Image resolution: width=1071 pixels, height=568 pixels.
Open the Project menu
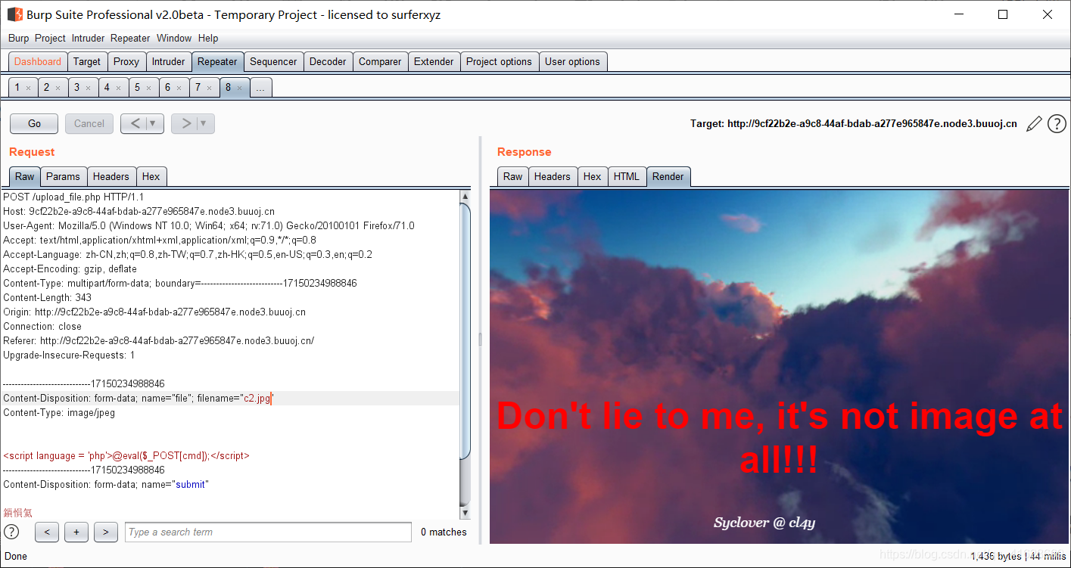pyautogui.click(x=50, y=38)
